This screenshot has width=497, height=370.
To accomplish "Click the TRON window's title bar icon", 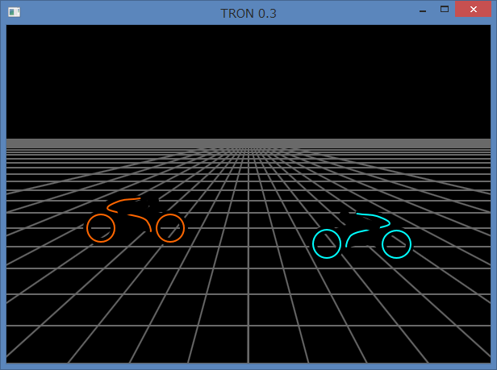I will coord(14,12).
